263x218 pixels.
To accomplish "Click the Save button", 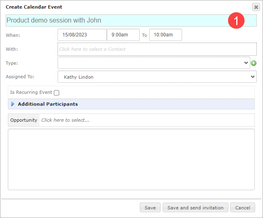I will tap(150, 207).
